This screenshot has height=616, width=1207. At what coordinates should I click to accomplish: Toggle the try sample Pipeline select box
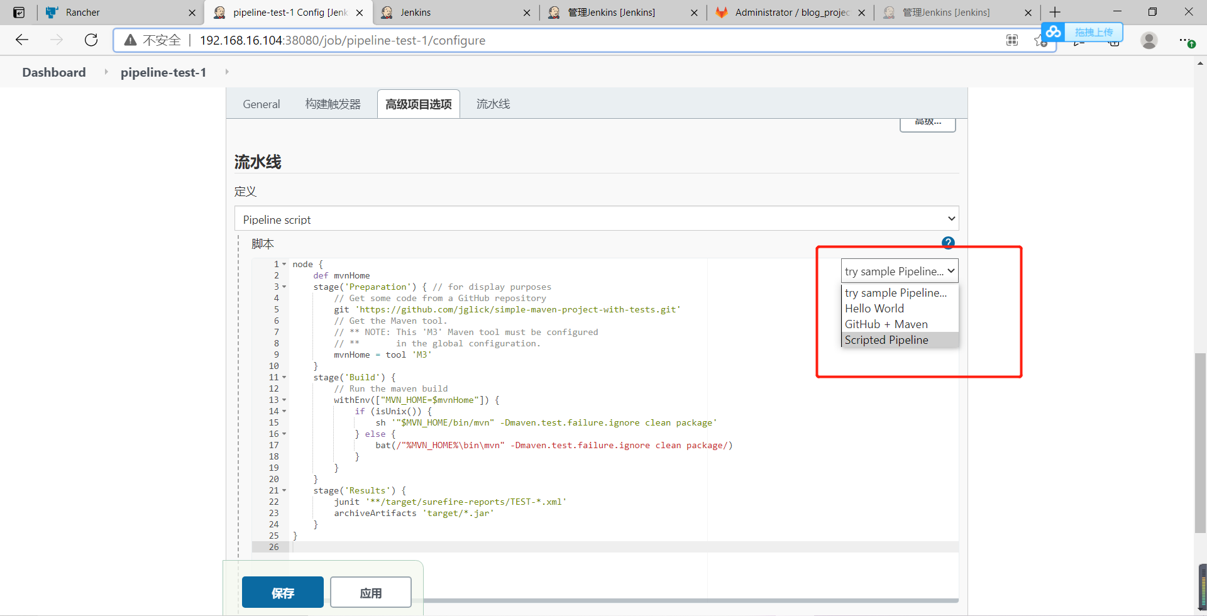pos(900,271)
